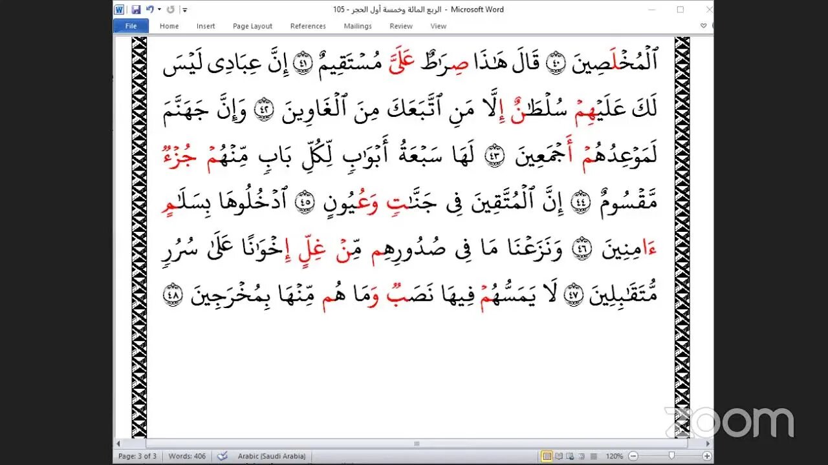Screen dimensions: 828x465
Task: Minimize the ribbon using the caret icon
Action: coord(703,26)
